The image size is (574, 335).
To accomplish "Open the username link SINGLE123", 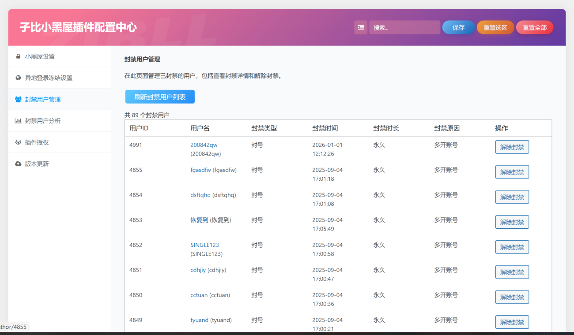I will pos(204,245).
